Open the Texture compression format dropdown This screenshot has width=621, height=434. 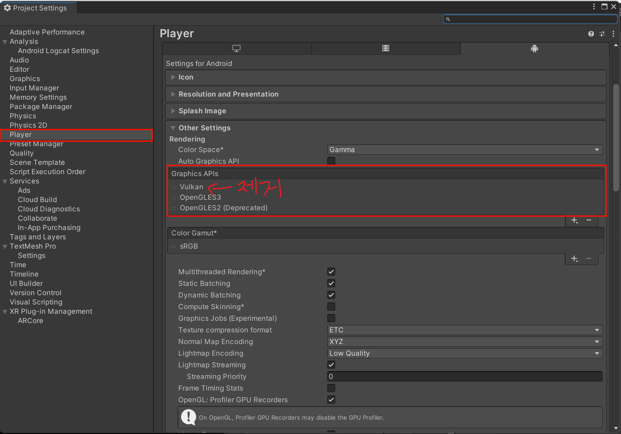[x=465, y=330]
